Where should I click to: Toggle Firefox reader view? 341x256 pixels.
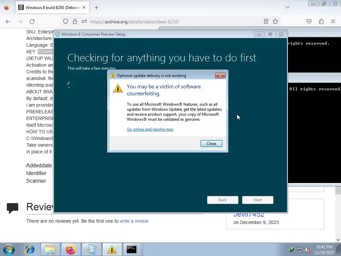pos(266,21)
